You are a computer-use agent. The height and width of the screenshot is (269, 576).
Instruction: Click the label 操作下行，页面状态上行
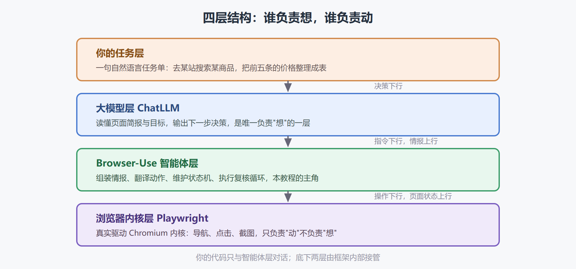click(413, 196)
